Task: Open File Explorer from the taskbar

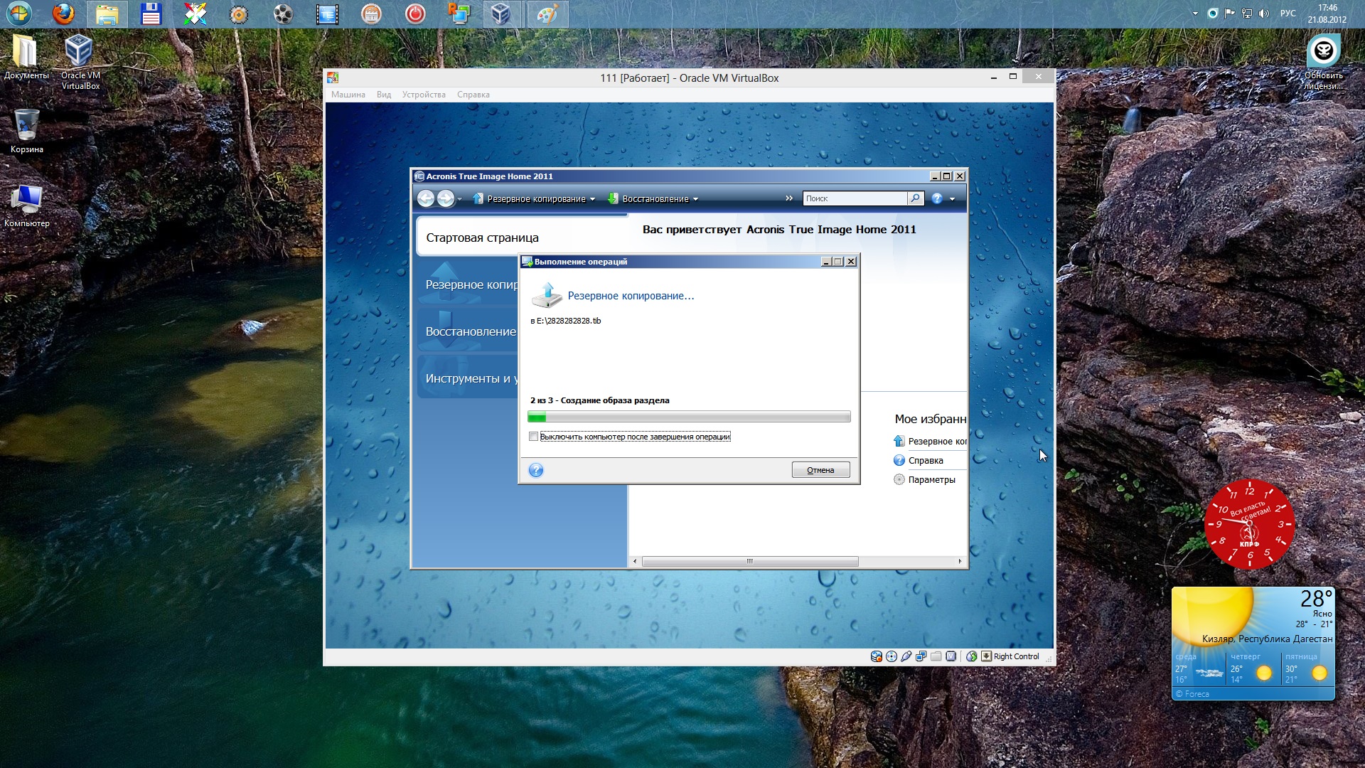Action: click(x=107, y=14)
